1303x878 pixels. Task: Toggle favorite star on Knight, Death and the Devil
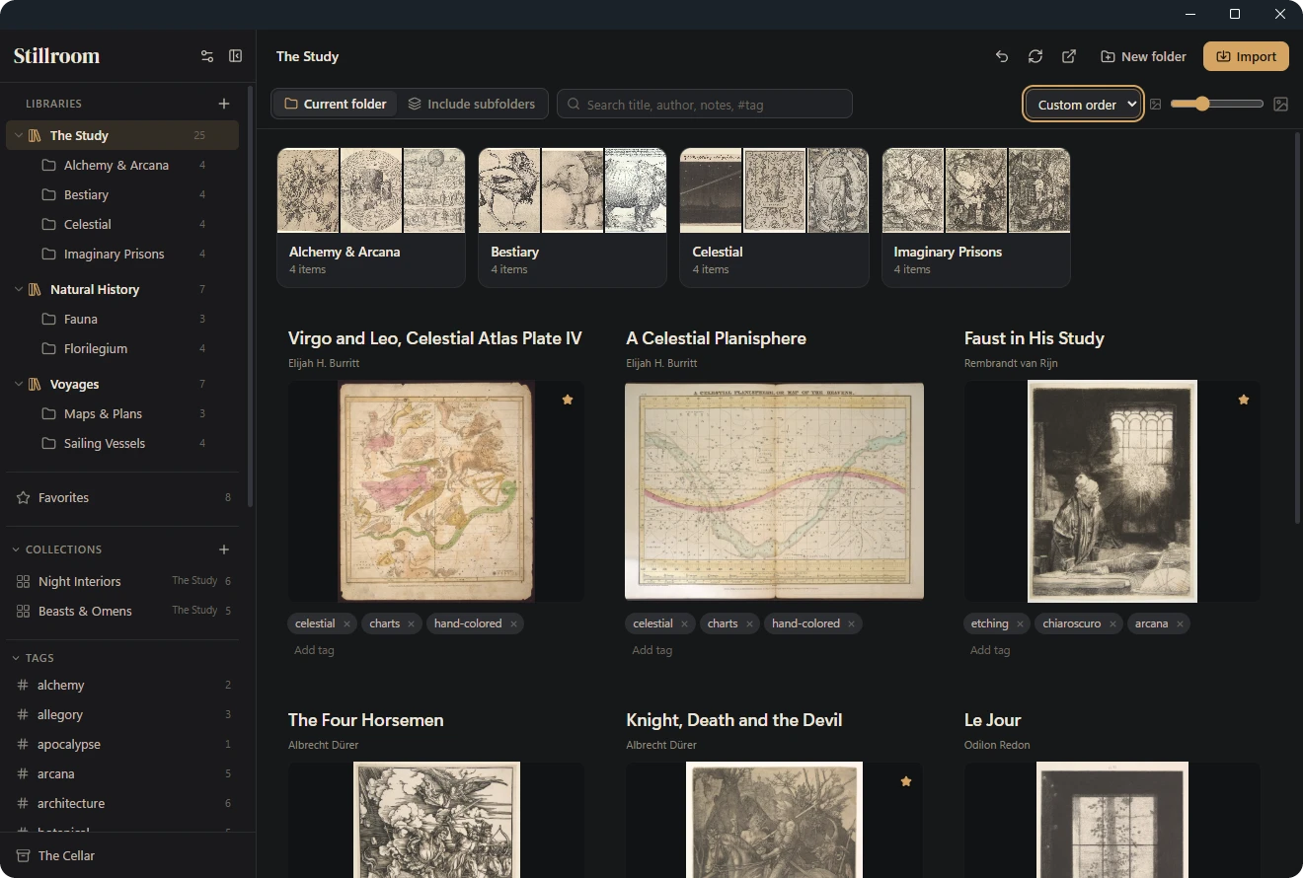point(906,781)
